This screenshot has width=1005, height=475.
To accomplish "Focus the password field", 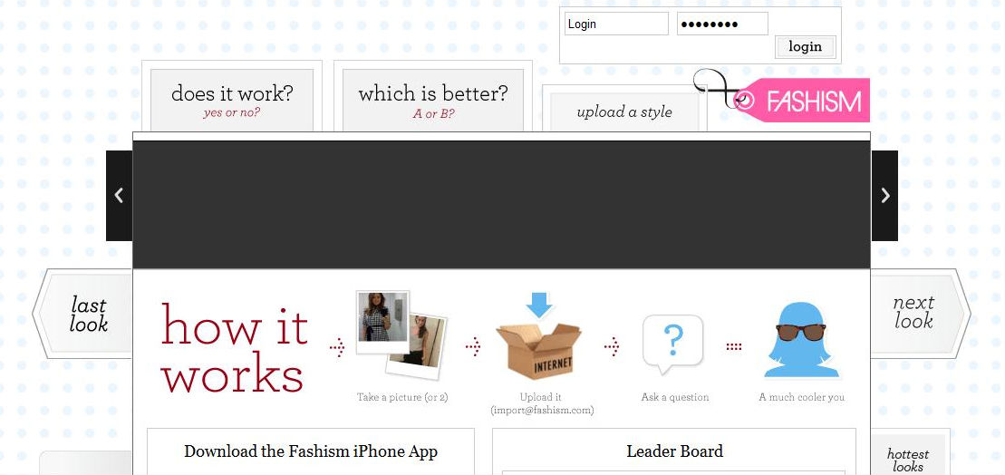I will (722, 24).
